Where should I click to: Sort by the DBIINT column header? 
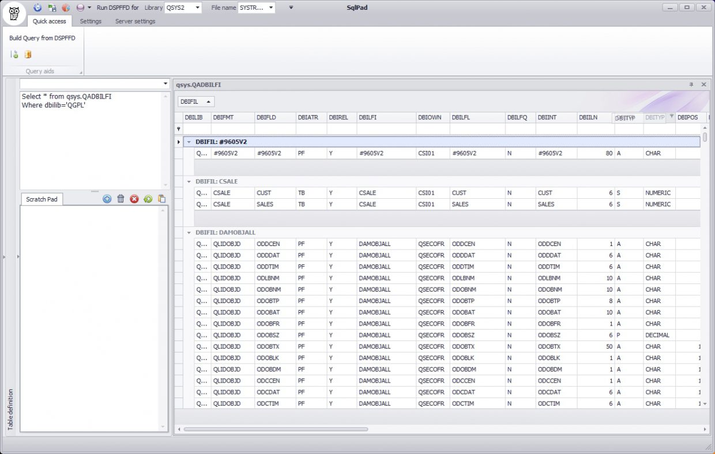[556, 118]
